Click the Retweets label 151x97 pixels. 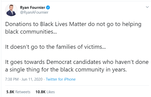[x=23, y=92]
